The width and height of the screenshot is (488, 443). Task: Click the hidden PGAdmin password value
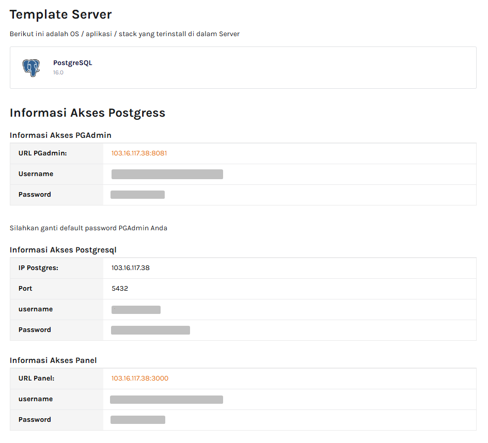click(x=137, y=195)
